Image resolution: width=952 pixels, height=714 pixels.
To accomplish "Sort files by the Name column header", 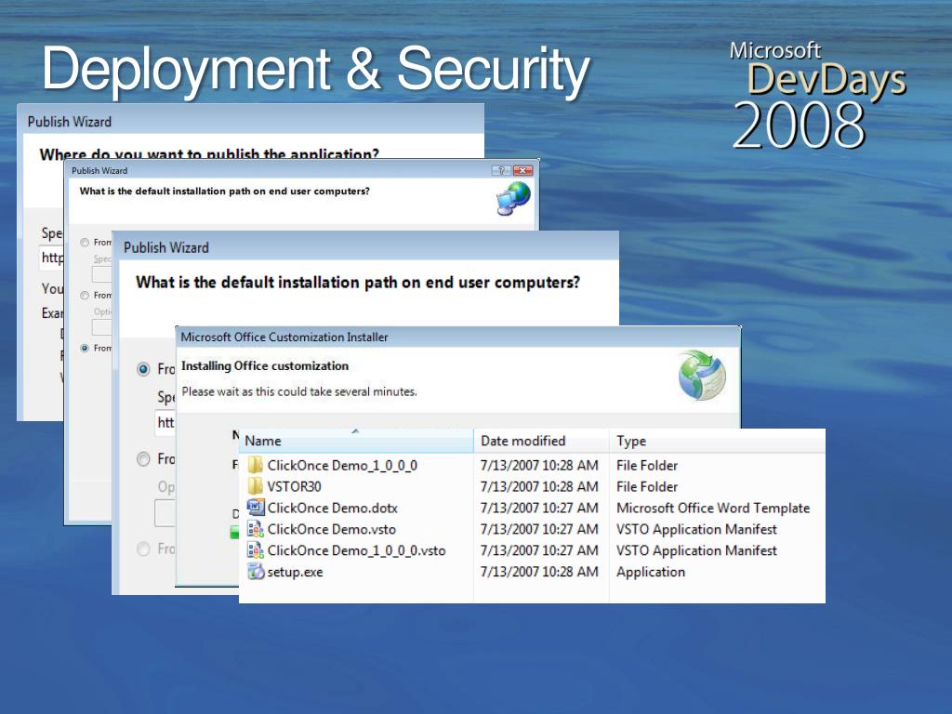I will point(356,441).
